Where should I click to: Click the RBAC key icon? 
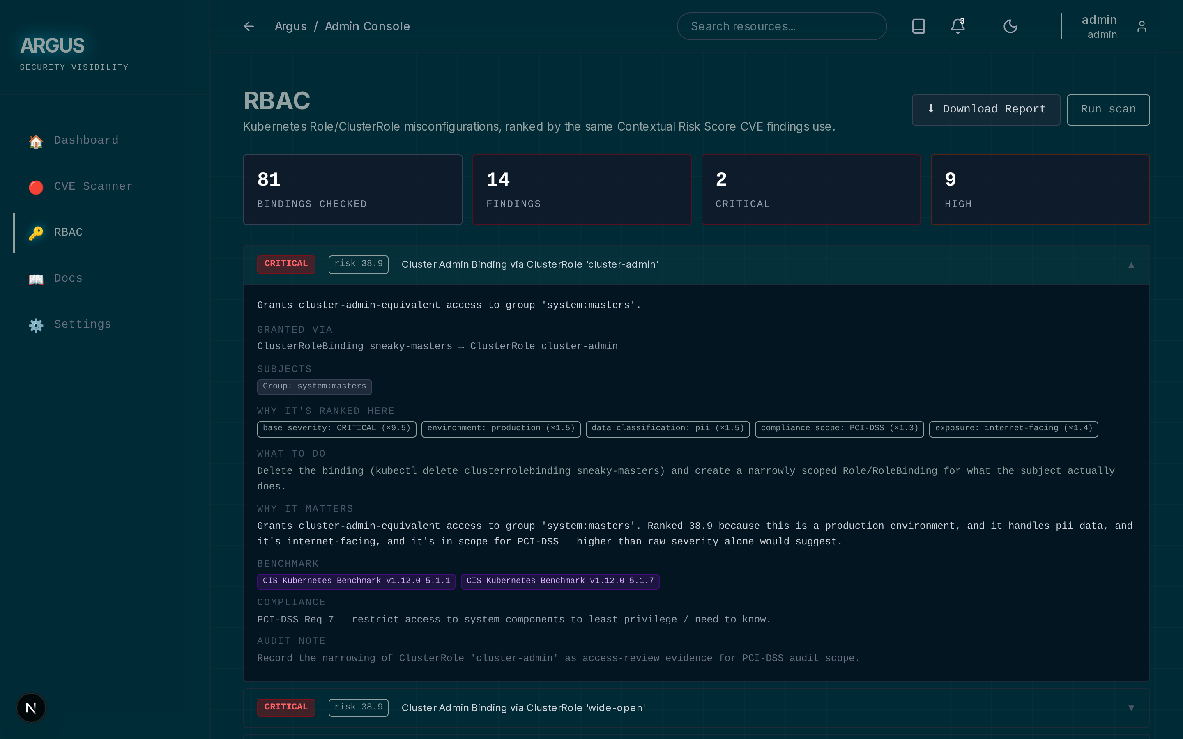(36, 233)
